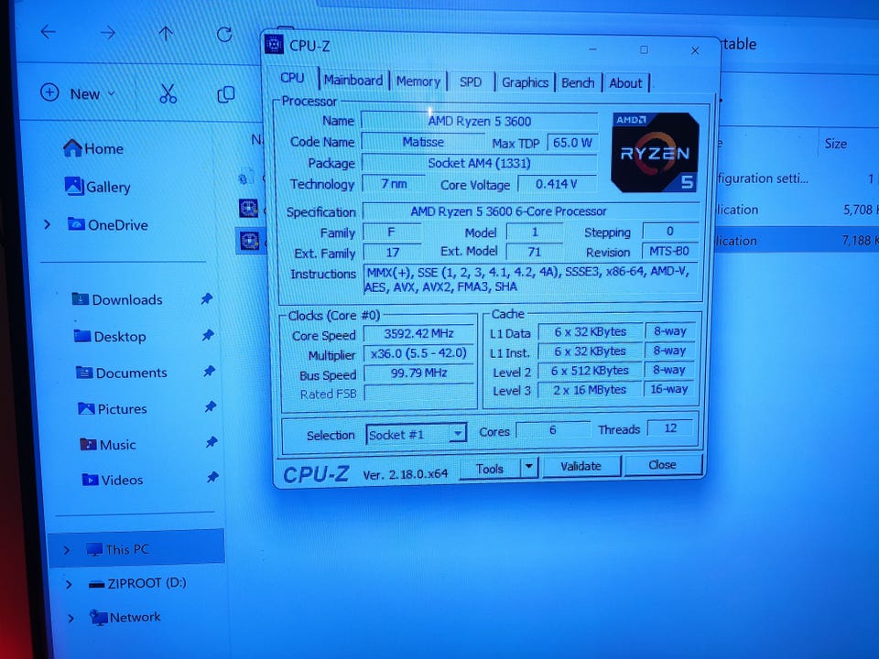879x659 pixels.
Task: Click the Technology value 7 nm
Action: (394, 183)
